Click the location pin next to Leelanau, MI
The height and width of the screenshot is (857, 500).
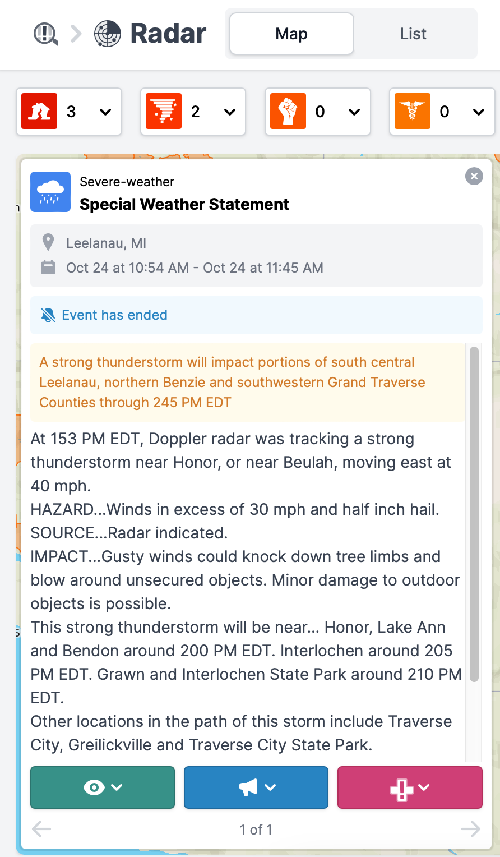point(48,243)
